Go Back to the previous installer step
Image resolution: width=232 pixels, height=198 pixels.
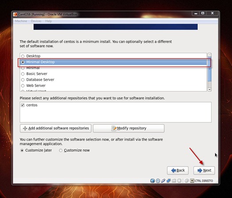178,170
